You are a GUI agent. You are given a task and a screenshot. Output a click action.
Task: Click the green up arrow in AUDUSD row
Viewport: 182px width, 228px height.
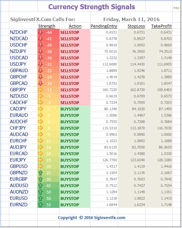pos(40,186)
